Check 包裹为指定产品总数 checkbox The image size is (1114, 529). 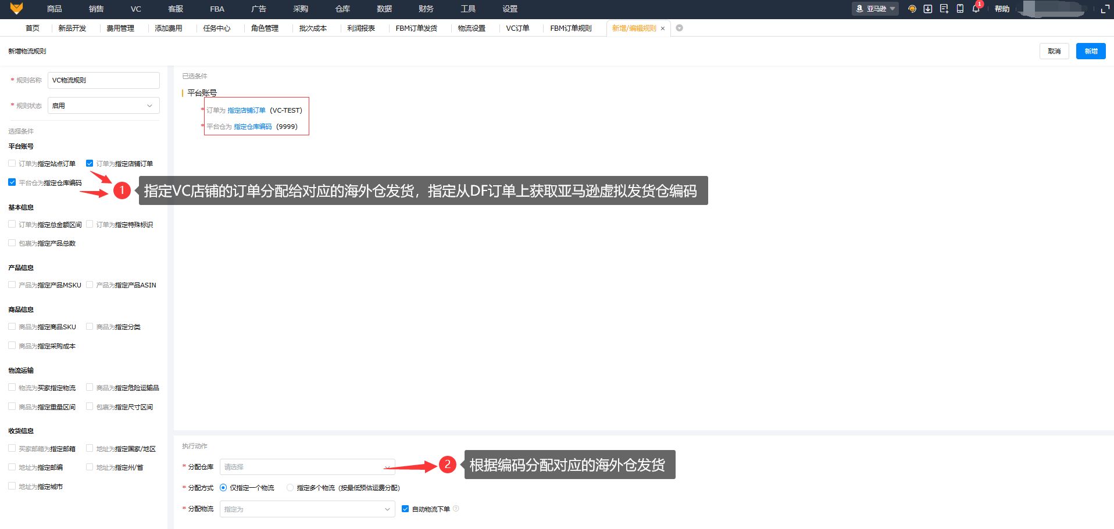pos(12,243)
